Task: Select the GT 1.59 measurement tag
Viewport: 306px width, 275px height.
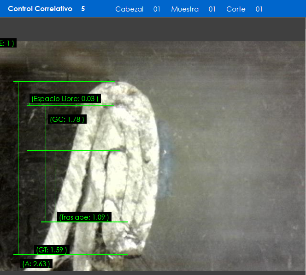Action: (52, 250)
